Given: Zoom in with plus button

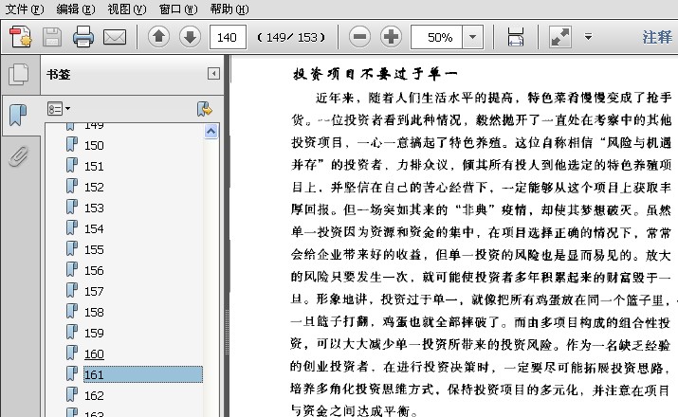Looking at the screenshot, I should click(391, 37).
